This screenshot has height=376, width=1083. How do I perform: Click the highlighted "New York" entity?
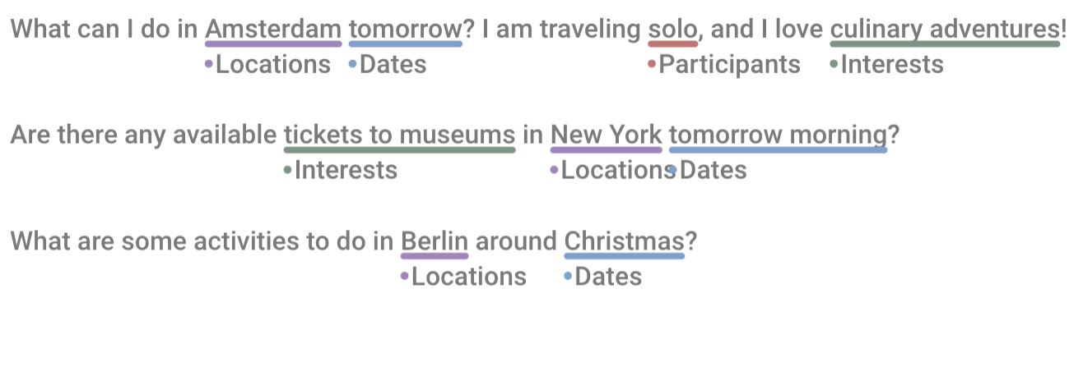606,135
